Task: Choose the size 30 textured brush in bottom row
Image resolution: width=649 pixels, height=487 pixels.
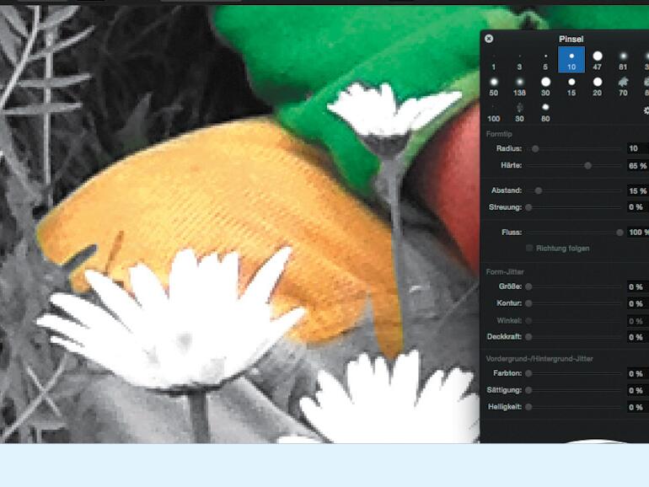Action: (x=519, y=113)
